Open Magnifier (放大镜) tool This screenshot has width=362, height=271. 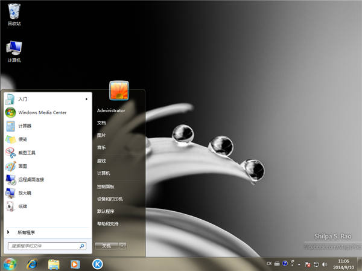(x=24, y=193)
